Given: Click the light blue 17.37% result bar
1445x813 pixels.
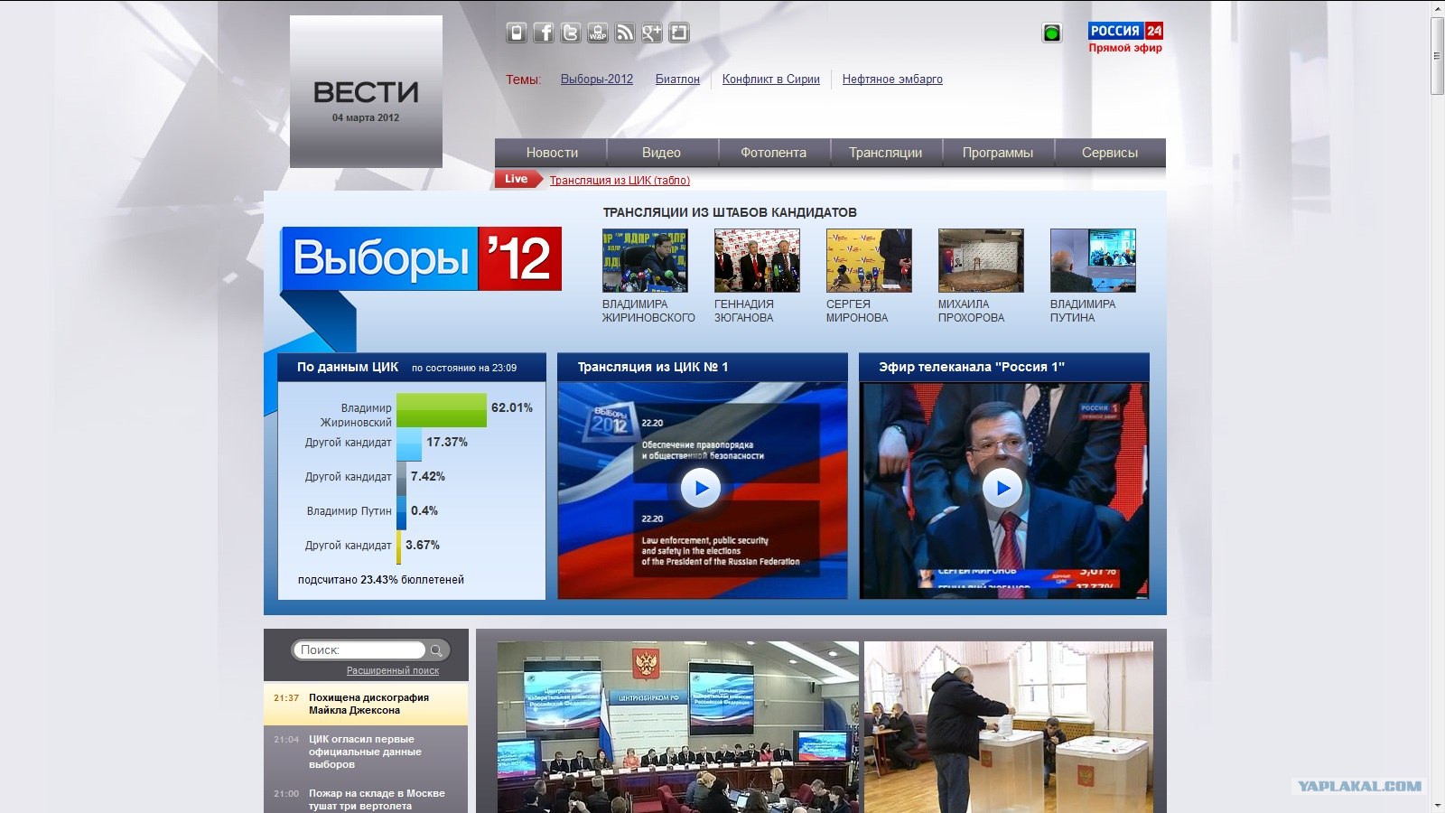Looking at the screenshot, I should [x=409, y=444].
